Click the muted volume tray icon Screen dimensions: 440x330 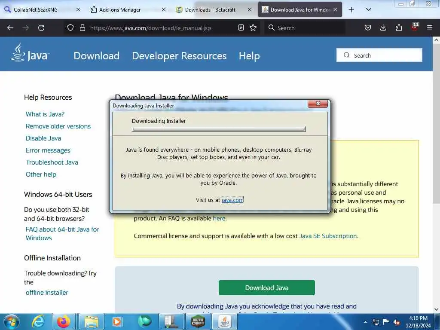tap(397, 322)
